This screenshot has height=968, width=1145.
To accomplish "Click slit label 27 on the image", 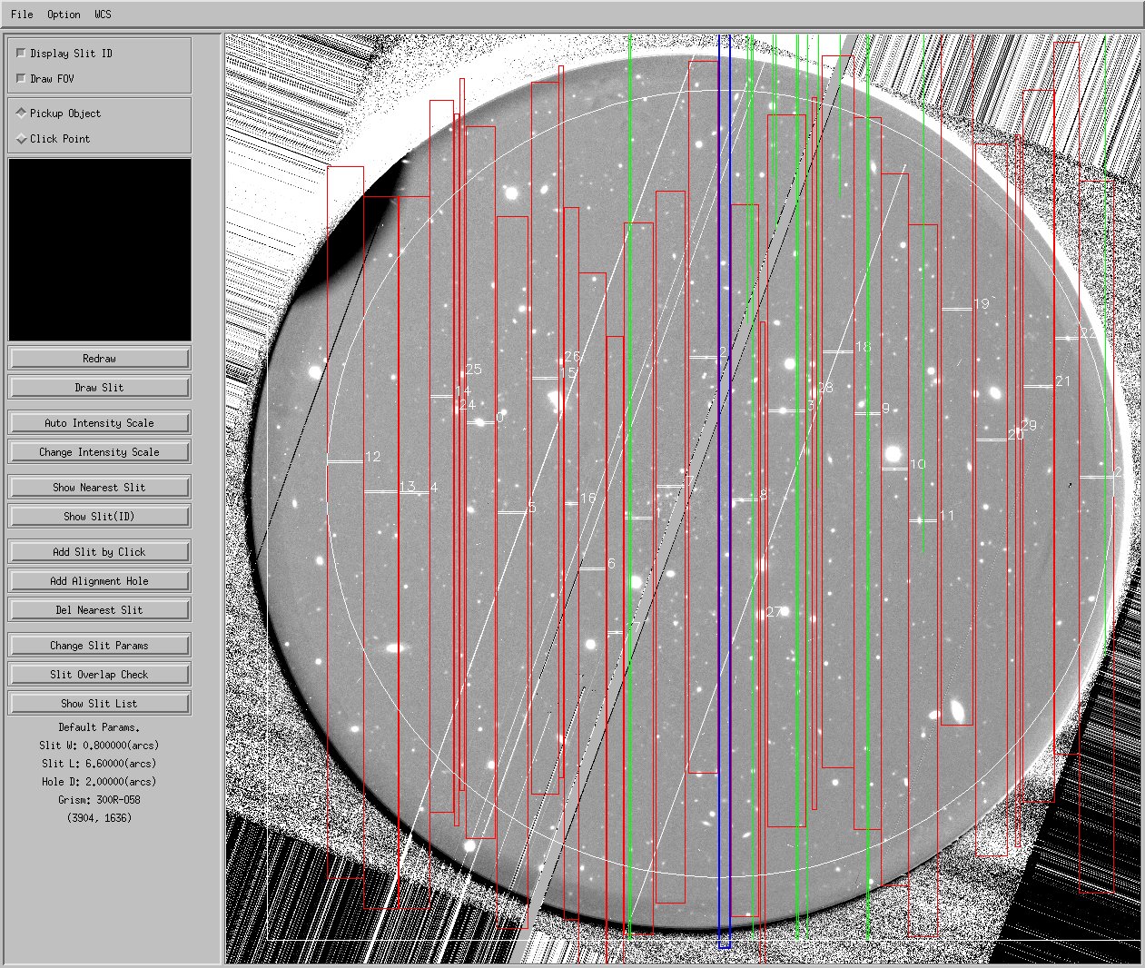I will [774, 612].
